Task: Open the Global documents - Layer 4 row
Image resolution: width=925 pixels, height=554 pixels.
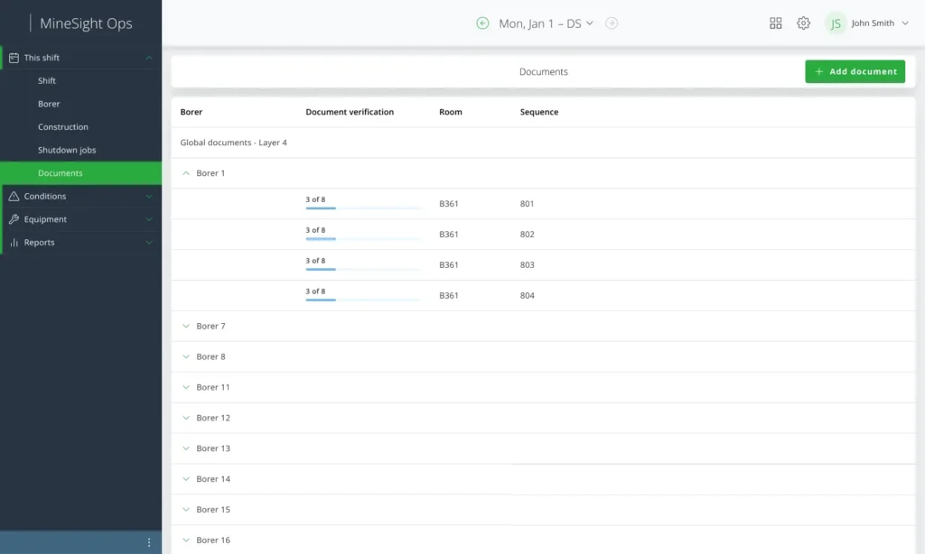Action: point(233,143)
